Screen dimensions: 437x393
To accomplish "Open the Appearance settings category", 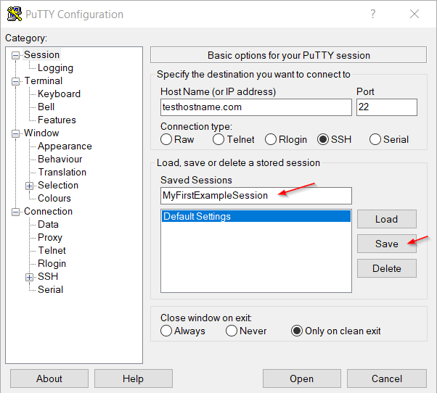I will [x=65, y=146].
